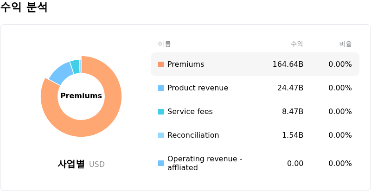Click the orange Premiums color swatch
Screen dimensions: 371x191
coord(161,64)
